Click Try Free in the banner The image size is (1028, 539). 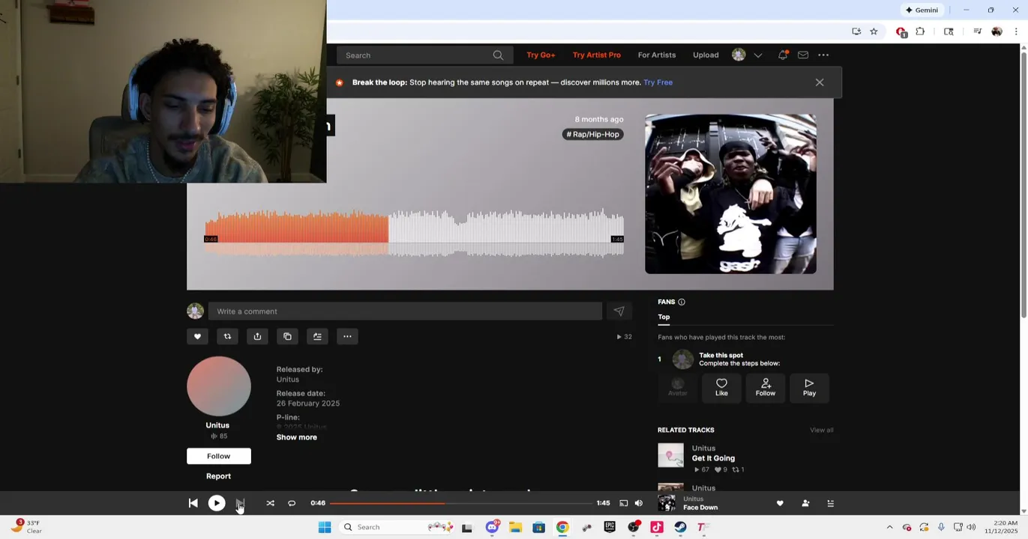658,82
